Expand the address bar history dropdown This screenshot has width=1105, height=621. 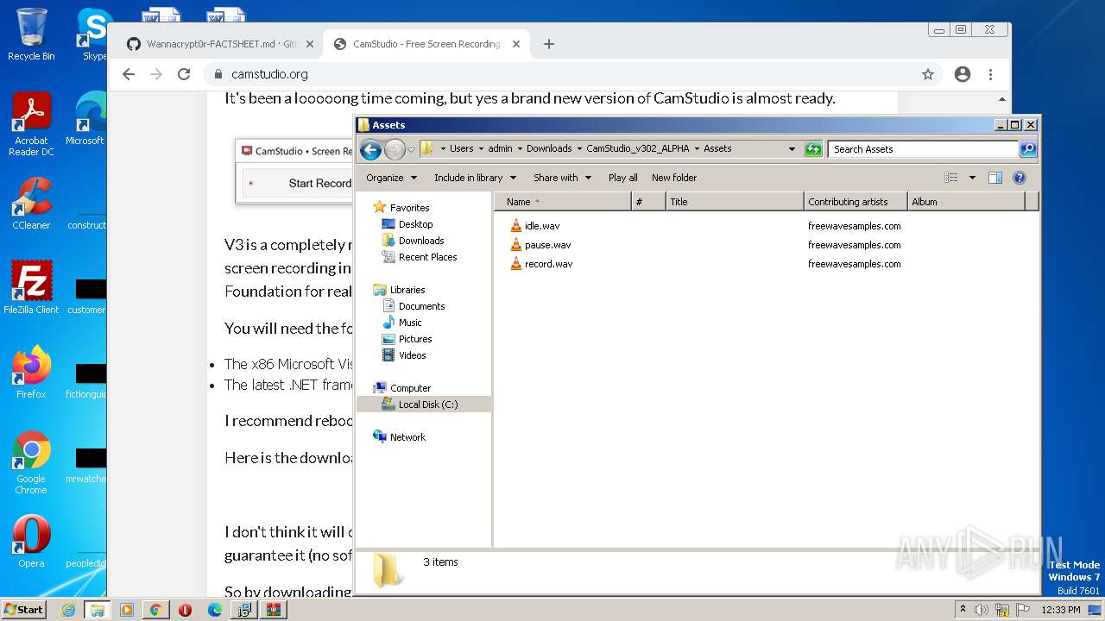click(x=792, y=149)
